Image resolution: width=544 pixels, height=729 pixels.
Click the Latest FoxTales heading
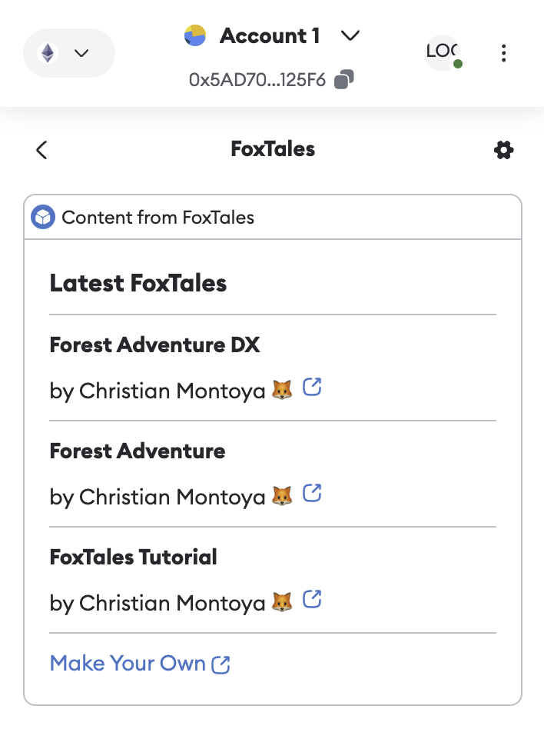tap(138, 283)
